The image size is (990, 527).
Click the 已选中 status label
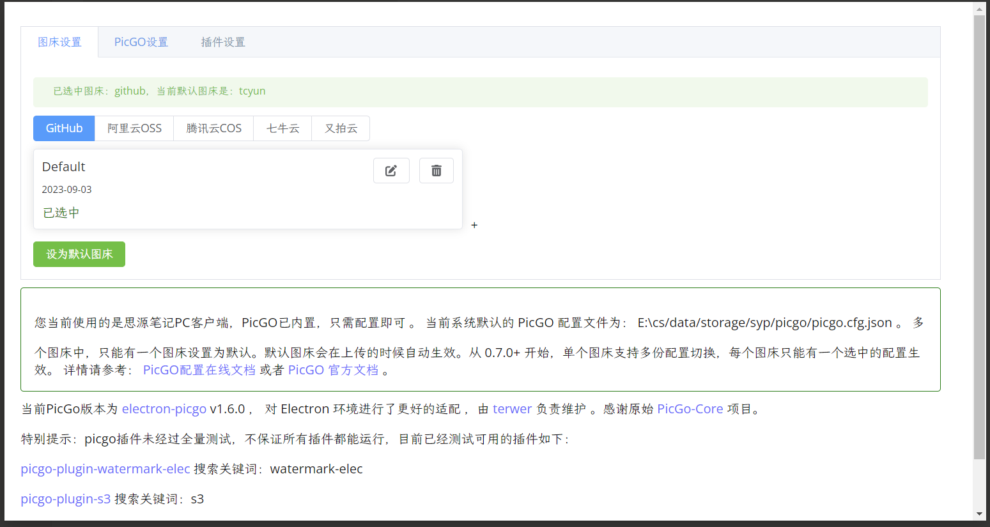61,213
